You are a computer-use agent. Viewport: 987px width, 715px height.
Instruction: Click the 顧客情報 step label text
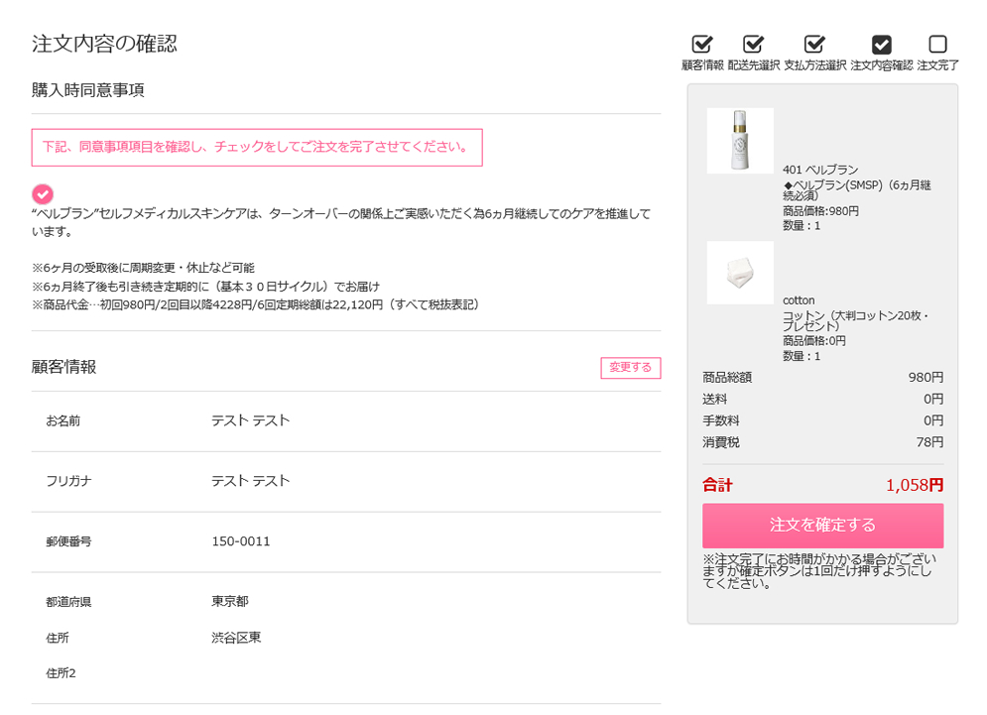tap(702, 65)
